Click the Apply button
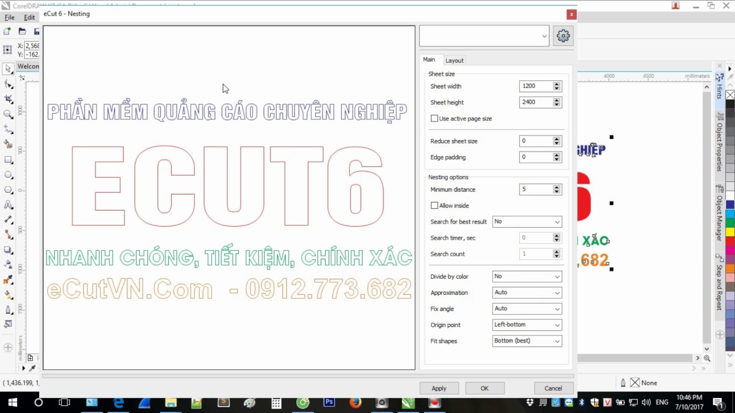The width and height of the screenshot is (735, 413). (439, 388)
